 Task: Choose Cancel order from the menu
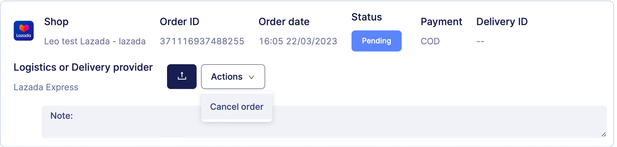(x=237, y=107)
